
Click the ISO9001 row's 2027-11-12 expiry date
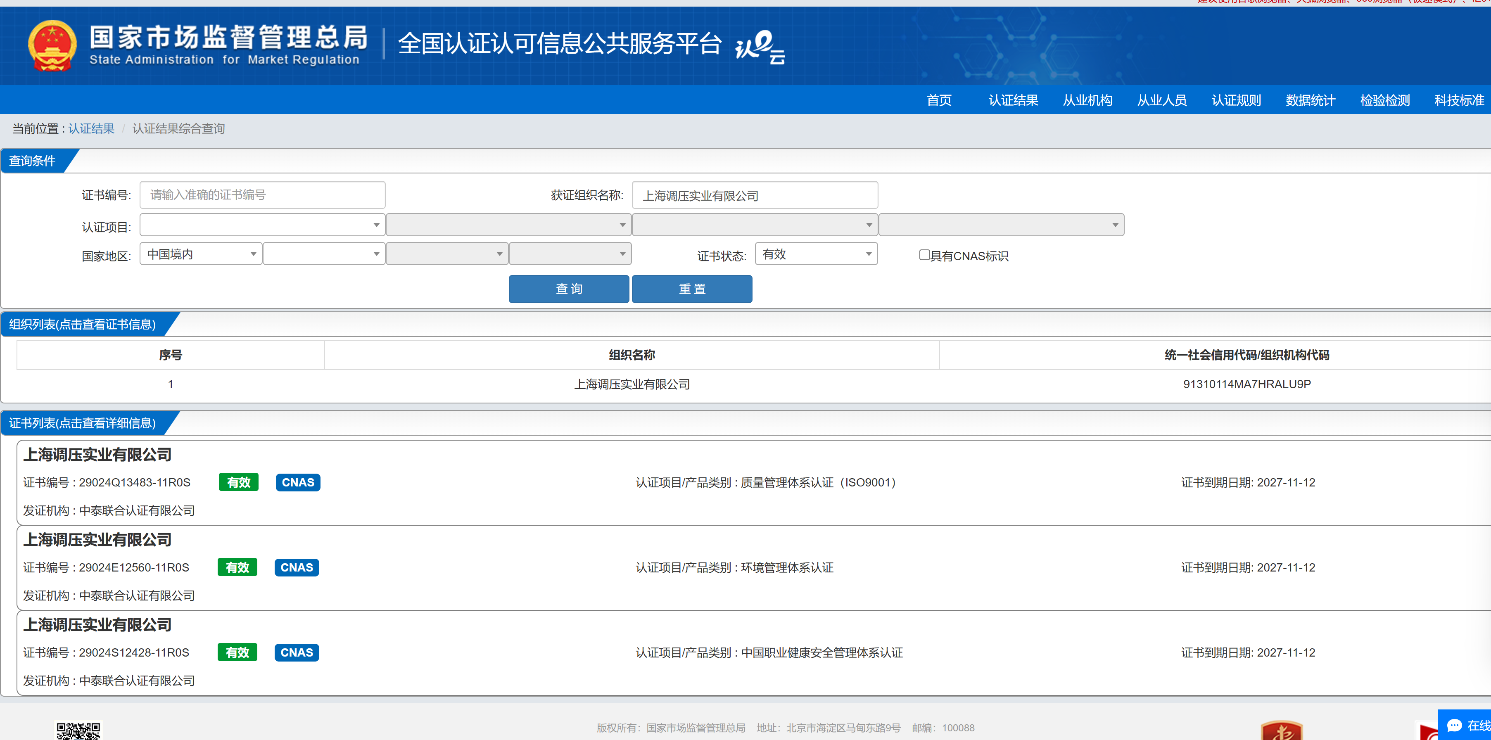coord(1286,483)
